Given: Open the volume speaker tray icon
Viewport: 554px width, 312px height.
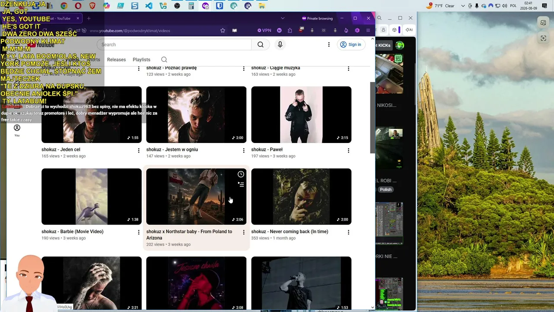Looking at the screenshot, I should click(504, 6).
